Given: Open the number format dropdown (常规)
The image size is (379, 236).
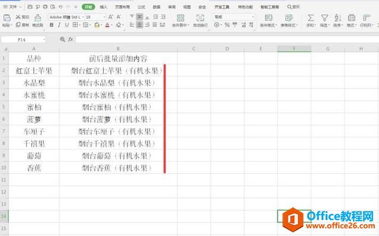Looking at the screenshot, I should (x=253, y=17).
